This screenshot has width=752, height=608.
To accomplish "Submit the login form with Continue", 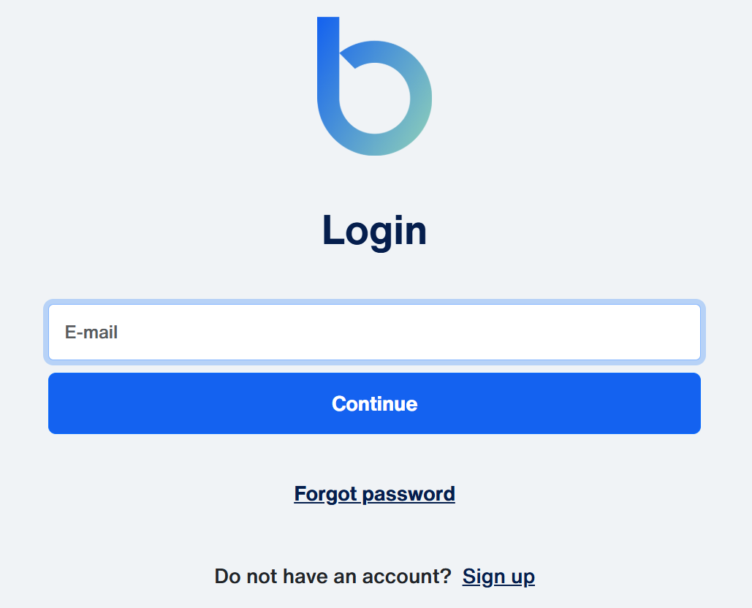I will pyautogui.click(x=375, y=403).
